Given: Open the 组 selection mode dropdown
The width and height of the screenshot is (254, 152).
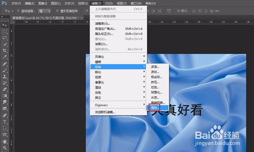Looking at the screenshot, I should (x=44, y=11).
